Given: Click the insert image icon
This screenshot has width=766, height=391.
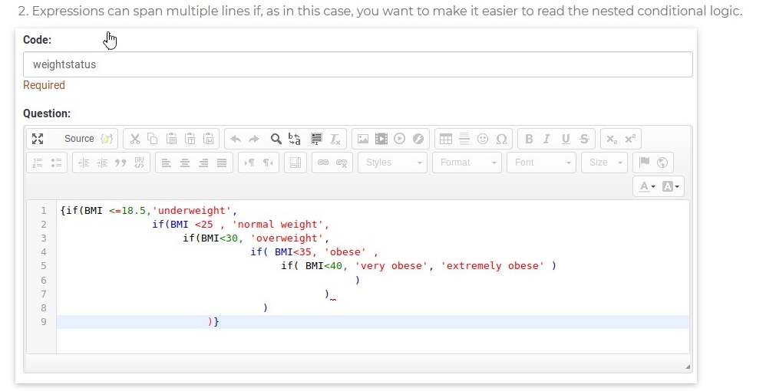Looking at the screenshot, I should click(363, 139).
